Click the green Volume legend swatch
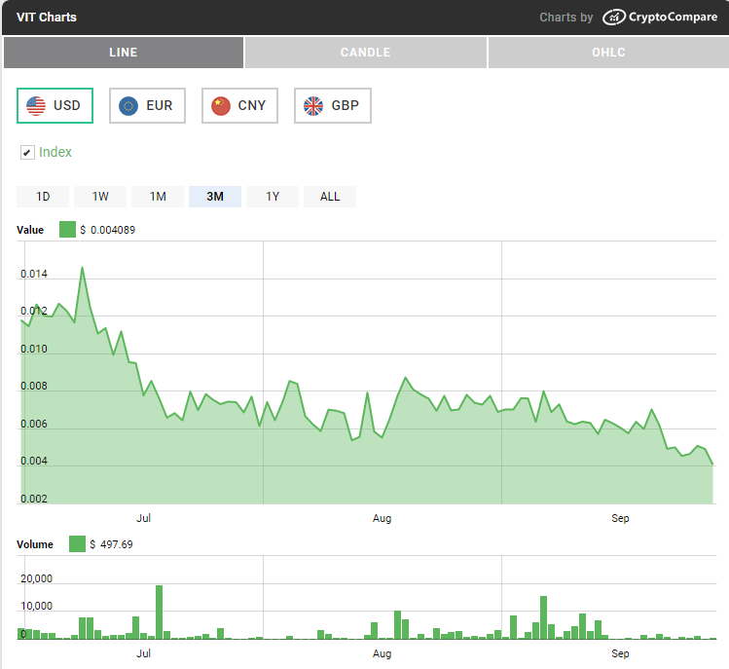 (77, 544)
